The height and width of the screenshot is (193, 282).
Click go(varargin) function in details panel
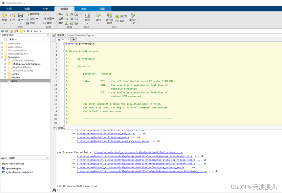[14, 168]
